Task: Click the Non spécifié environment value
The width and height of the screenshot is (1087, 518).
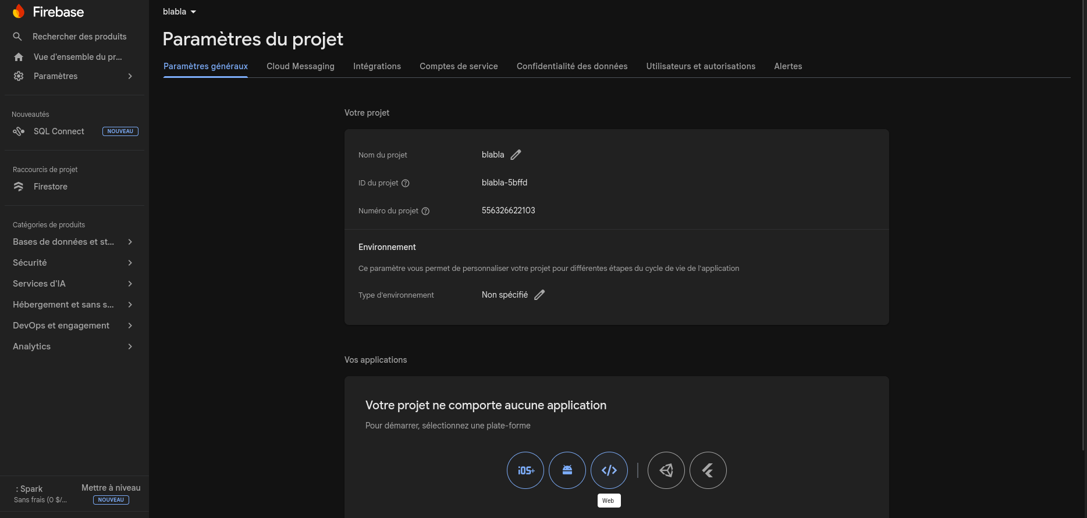Action: (505, 295)
